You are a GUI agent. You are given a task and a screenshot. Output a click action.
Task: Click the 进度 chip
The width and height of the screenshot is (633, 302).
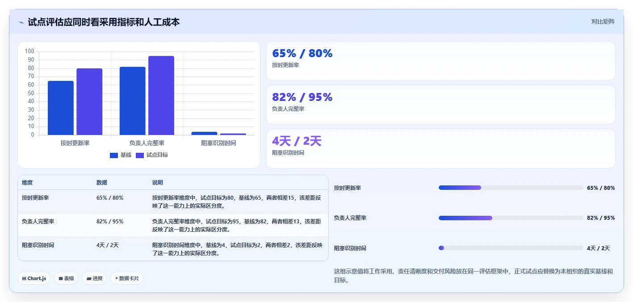(94, 278)
